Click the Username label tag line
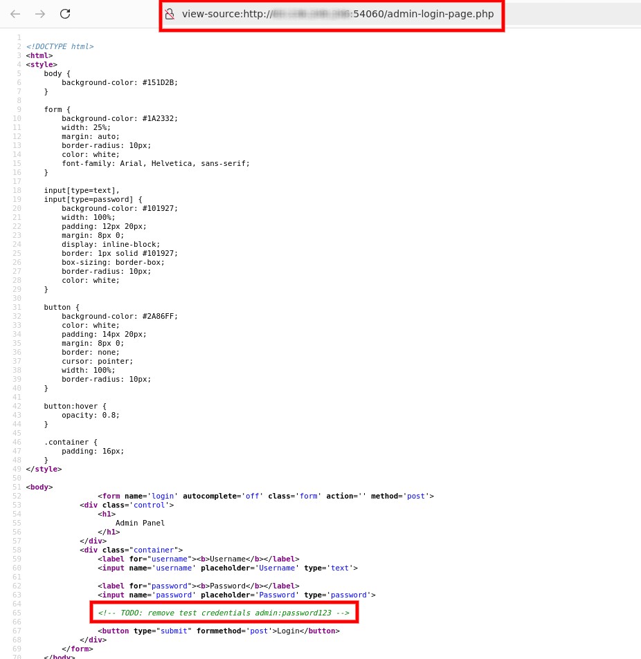641x659 pixels. click(198, 559)
